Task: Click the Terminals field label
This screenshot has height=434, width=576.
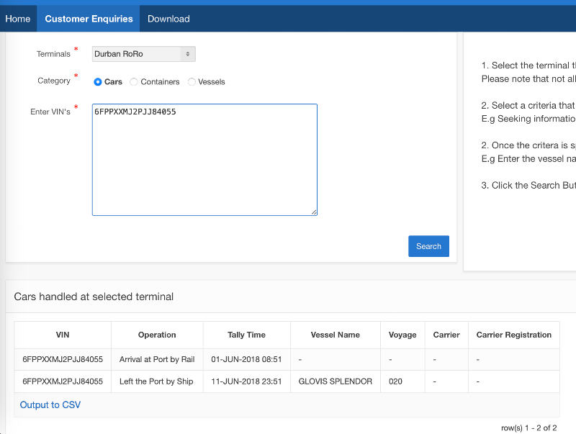Action: (53, 54)
